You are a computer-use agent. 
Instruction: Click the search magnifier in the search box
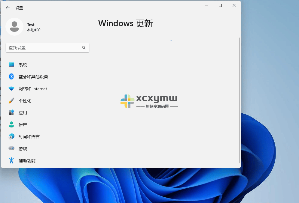tap(84, 48)
